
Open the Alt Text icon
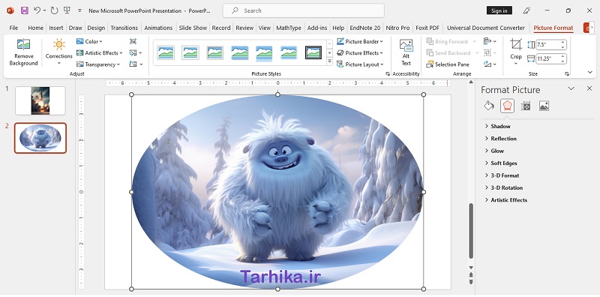tap(406, 45)
